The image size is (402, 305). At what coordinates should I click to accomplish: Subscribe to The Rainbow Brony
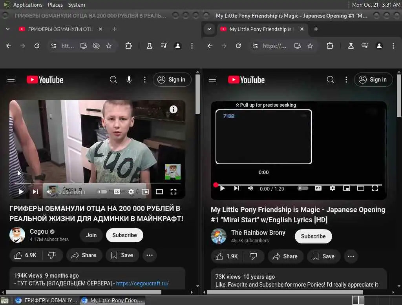pos(313,236)
